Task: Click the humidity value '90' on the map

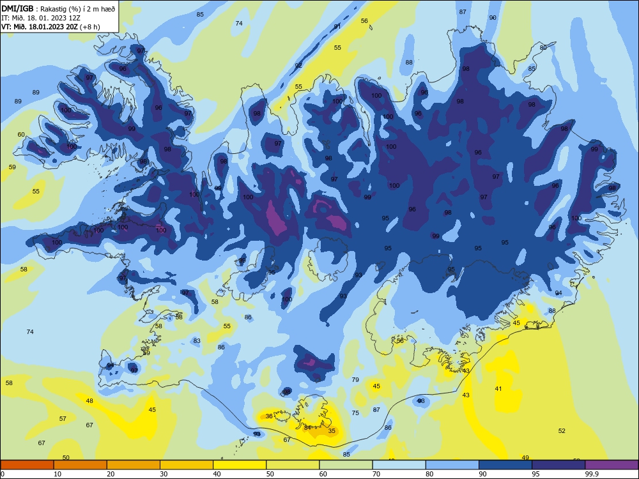Action: click(493, 17)
